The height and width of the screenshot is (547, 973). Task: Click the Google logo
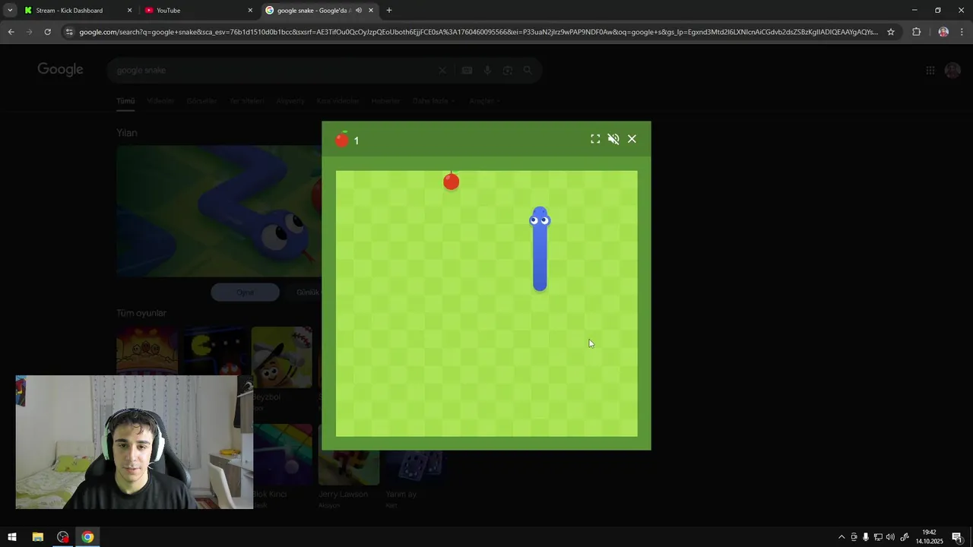60,70
